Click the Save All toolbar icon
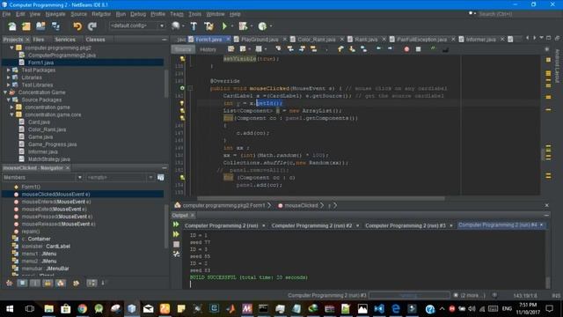This screenshot has height=317, width=563. click(x=55, y=26)
